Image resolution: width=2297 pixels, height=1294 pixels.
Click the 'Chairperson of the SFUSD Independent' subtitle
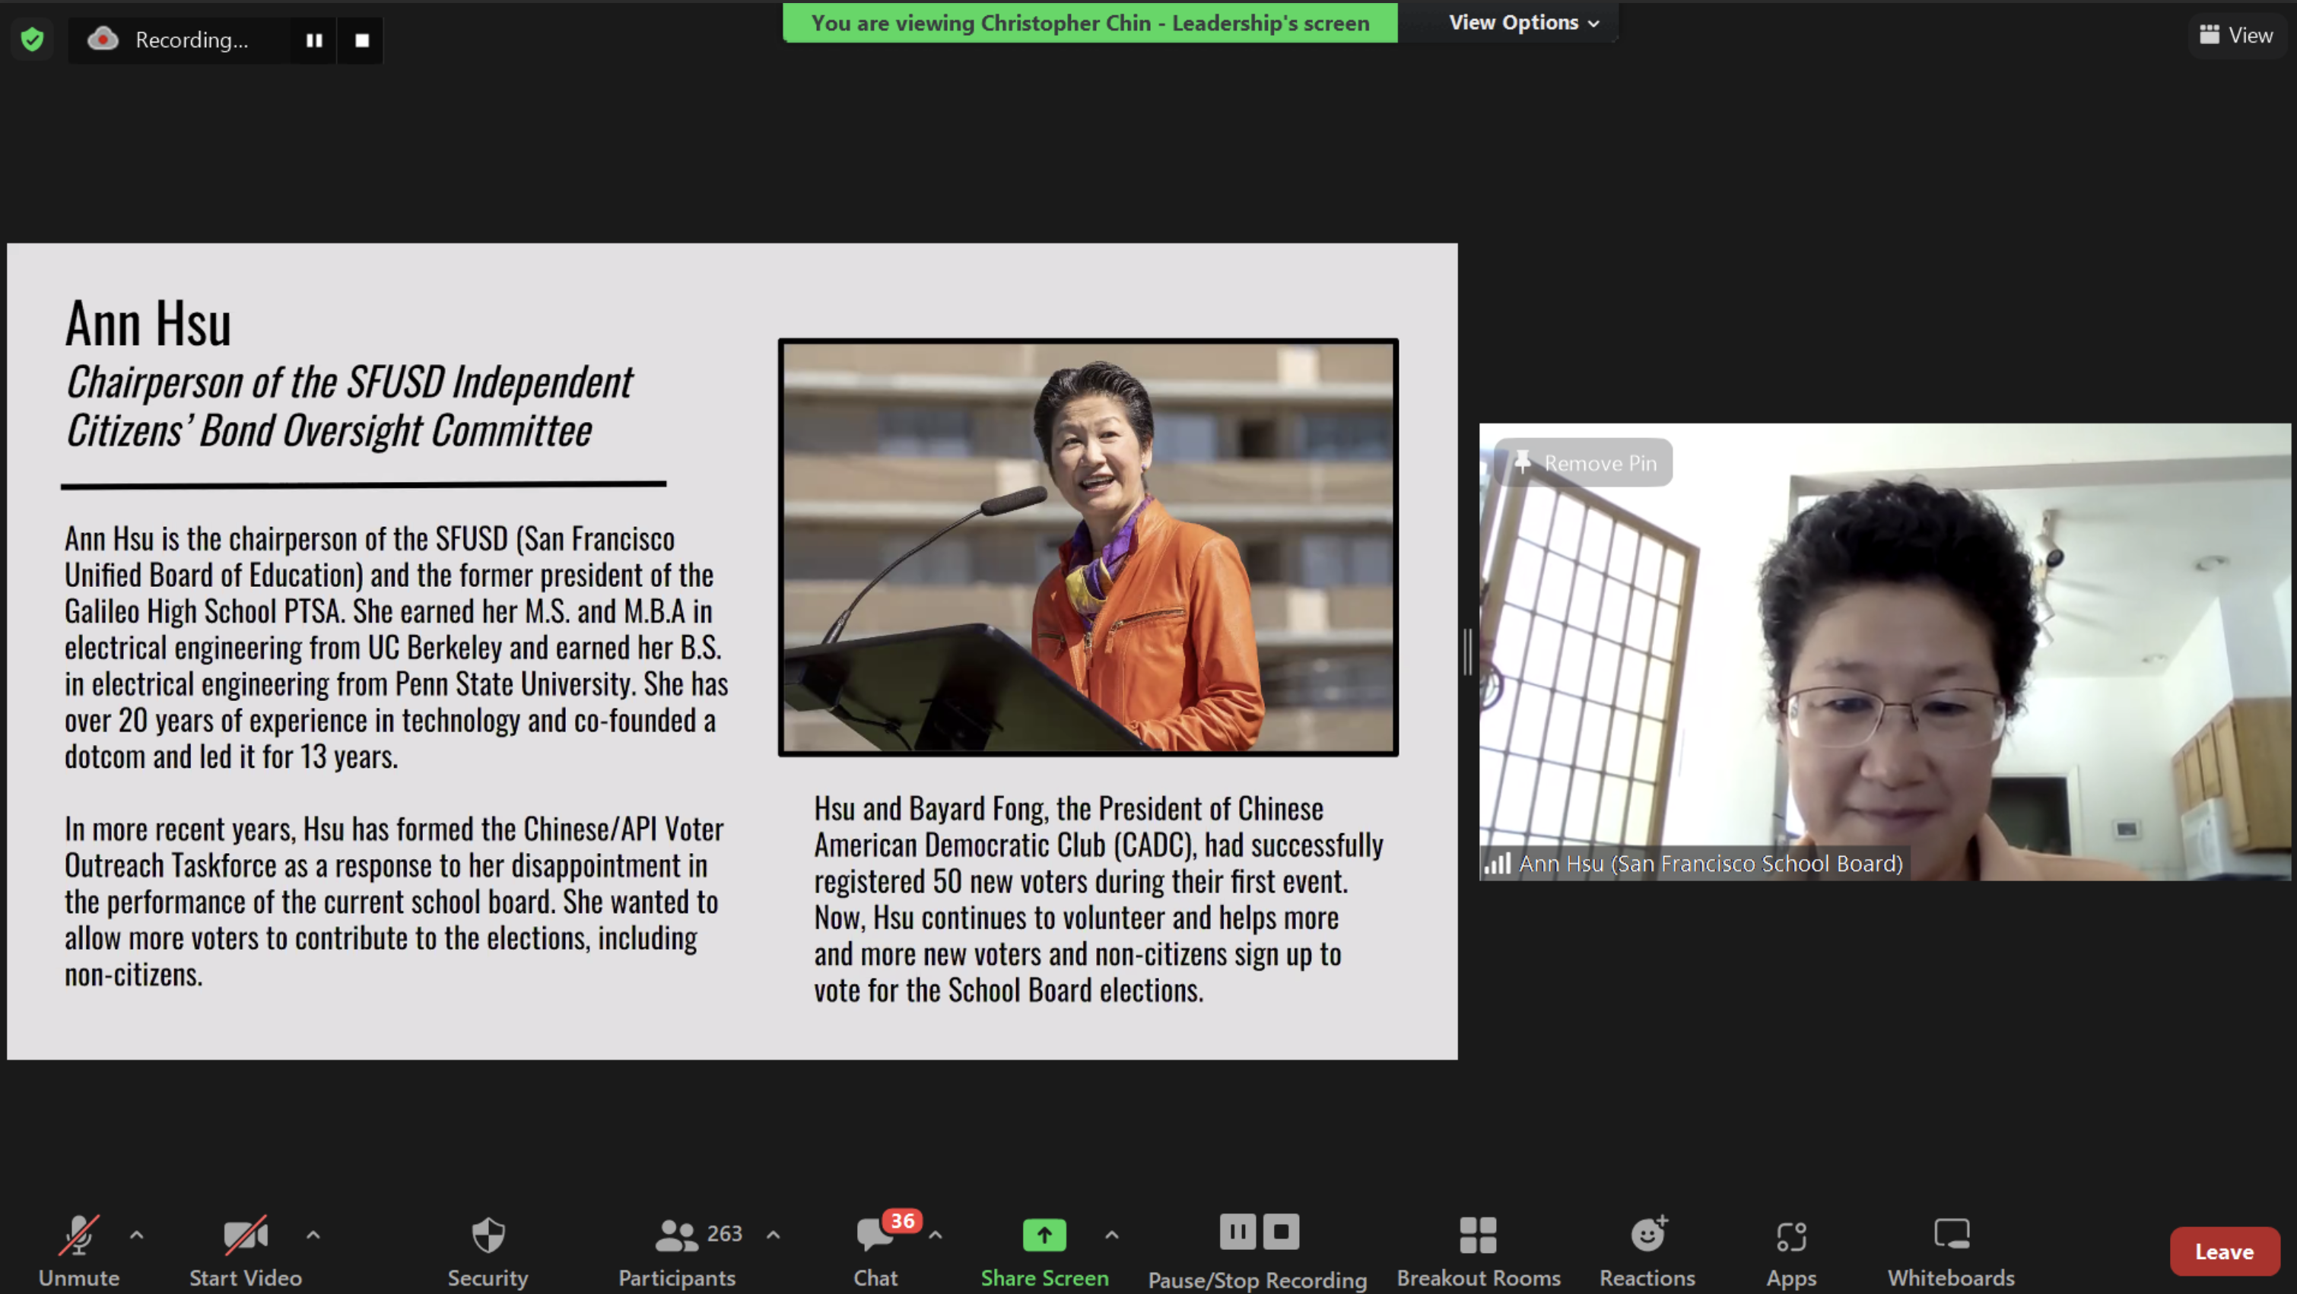coord(350,382)
